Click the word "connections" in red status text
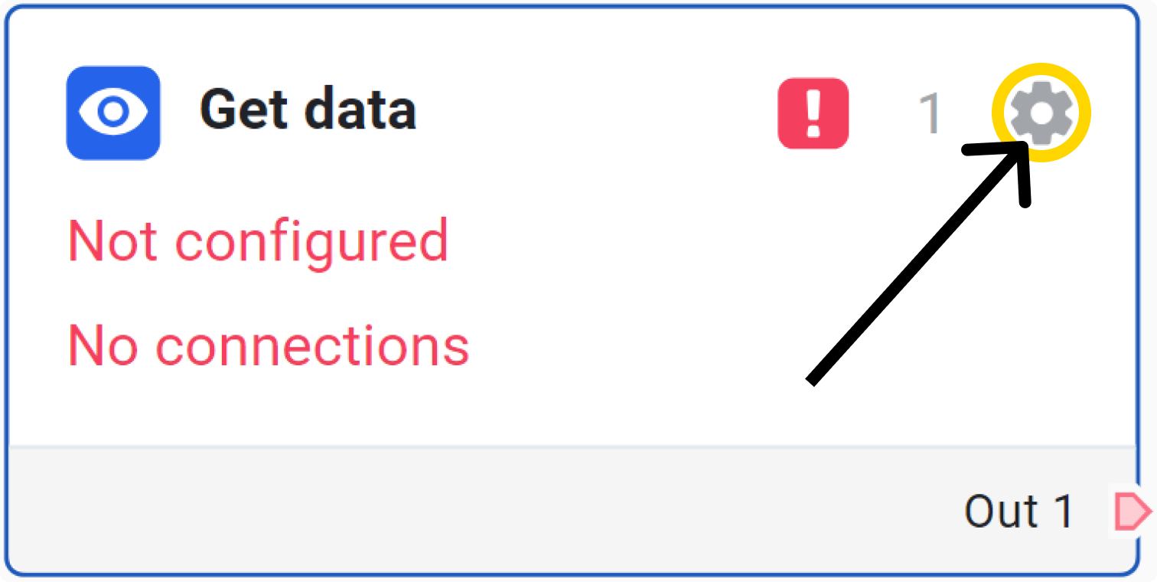1157x582 pixels. tap(312, 346)
